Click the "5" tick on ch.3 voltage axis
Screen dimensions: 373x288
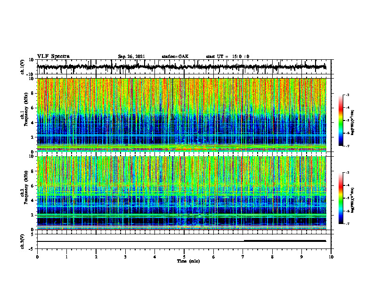(33, 234)
